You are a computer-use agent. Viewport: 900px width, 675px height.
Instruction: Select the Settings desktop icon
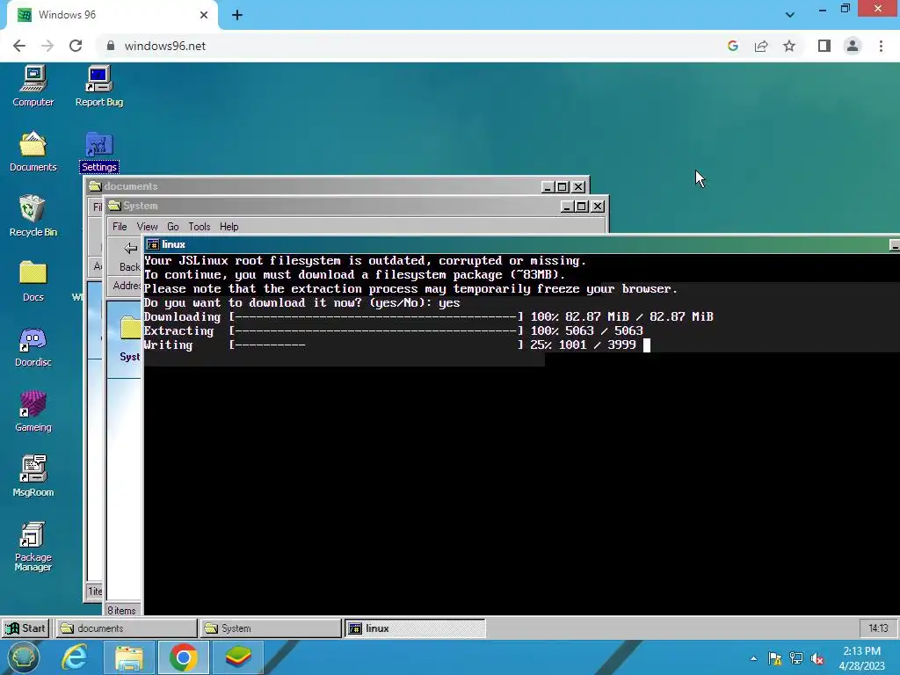pyautogui.click(x=98, y=151)
